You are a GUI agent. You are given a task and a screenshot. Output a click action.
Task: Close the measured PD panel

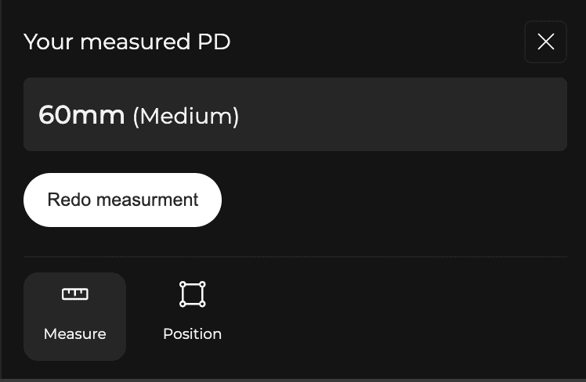point(545,42)
